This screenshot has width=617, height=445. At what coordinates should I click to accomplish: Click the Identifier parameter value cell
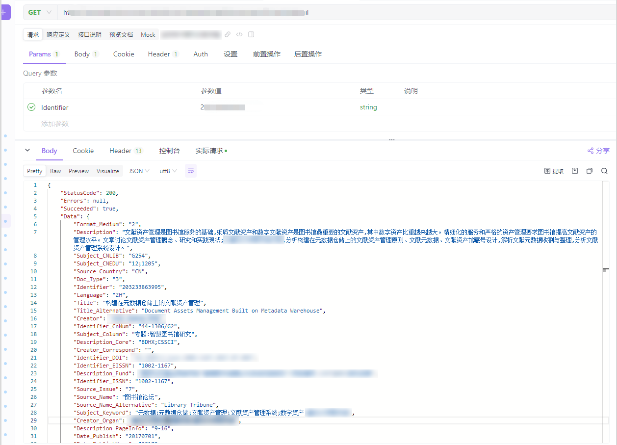(223, 107)
